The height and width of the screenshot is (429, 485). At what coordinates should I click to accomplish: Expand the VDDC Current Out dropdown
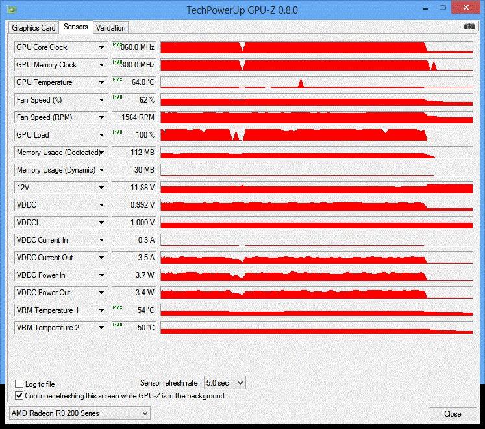pos(101,258)
